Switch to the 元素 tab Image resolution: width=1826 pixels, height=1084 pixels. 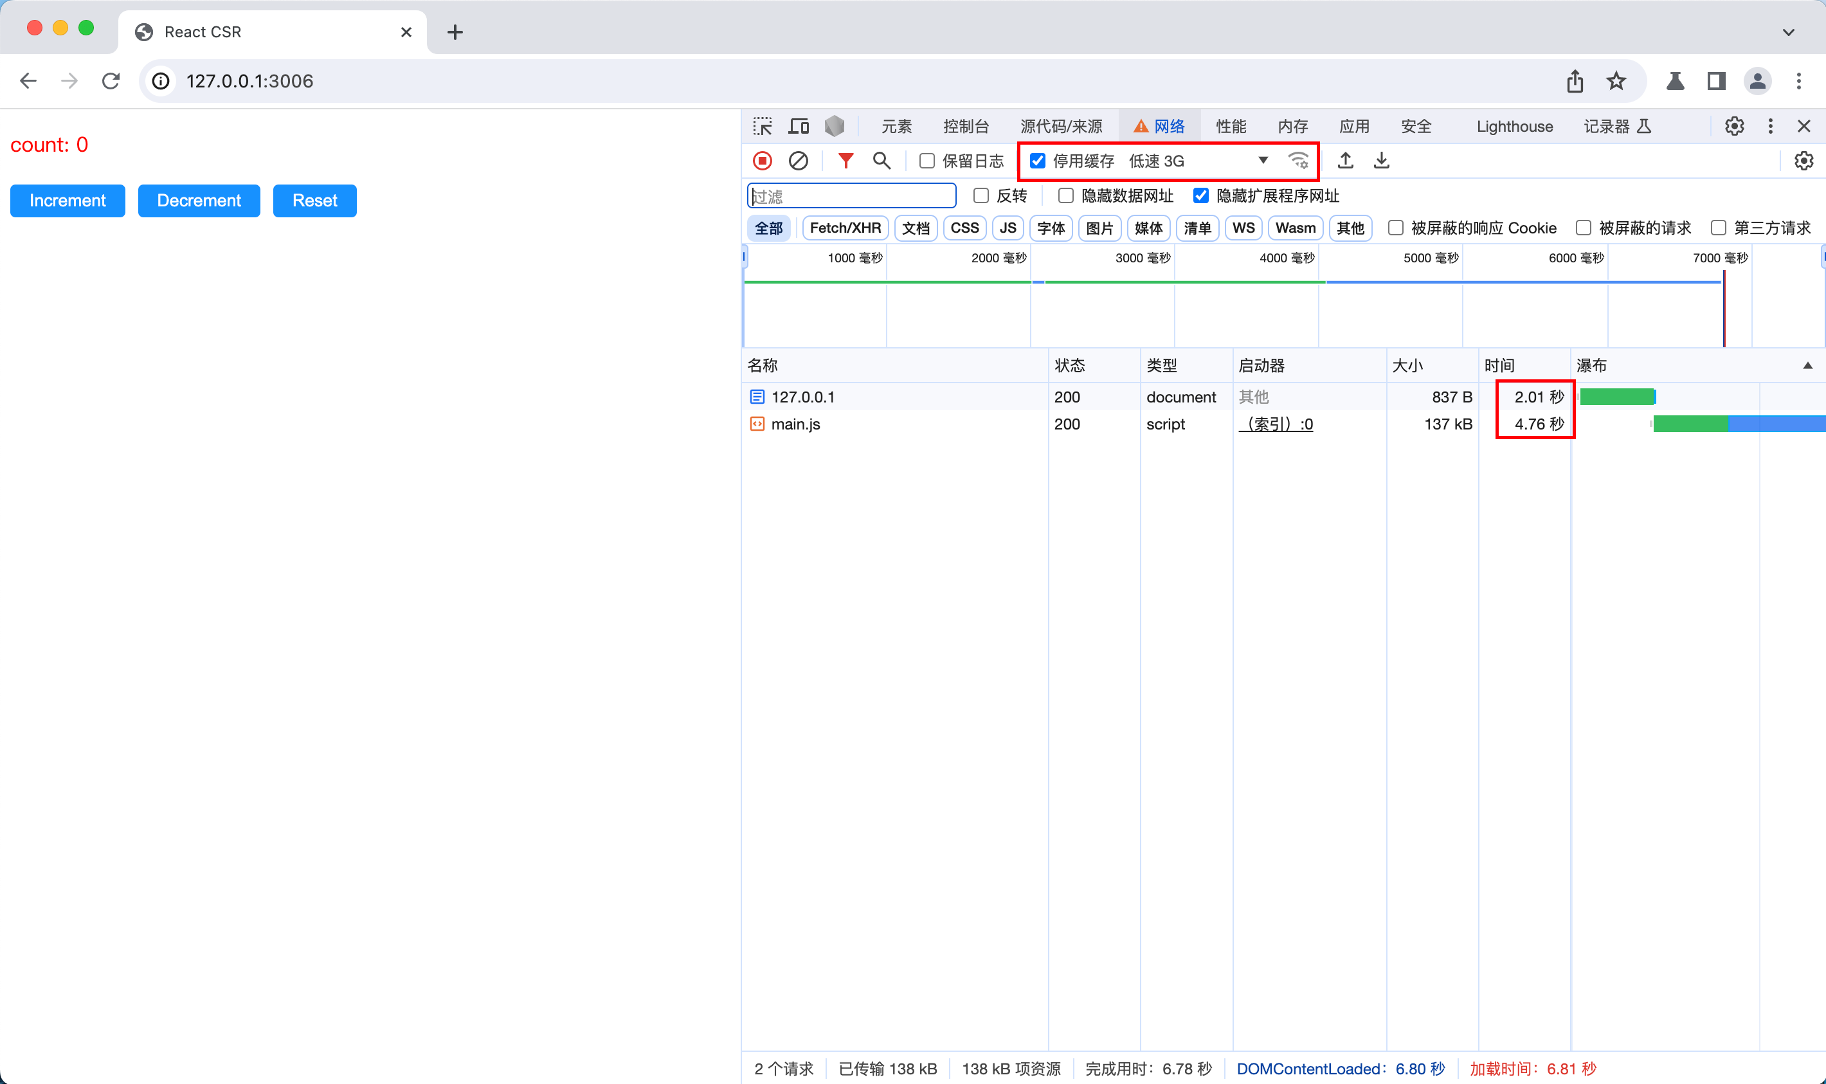click(896, 127)
